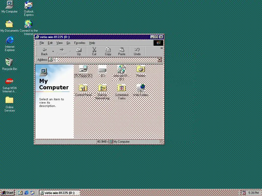Select My Computer desktop icon

pos(9,7)
